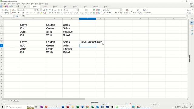Click the Print icon in quick toolbar
The width and height of the screenshot is (194, 109).
pos(18,7)
